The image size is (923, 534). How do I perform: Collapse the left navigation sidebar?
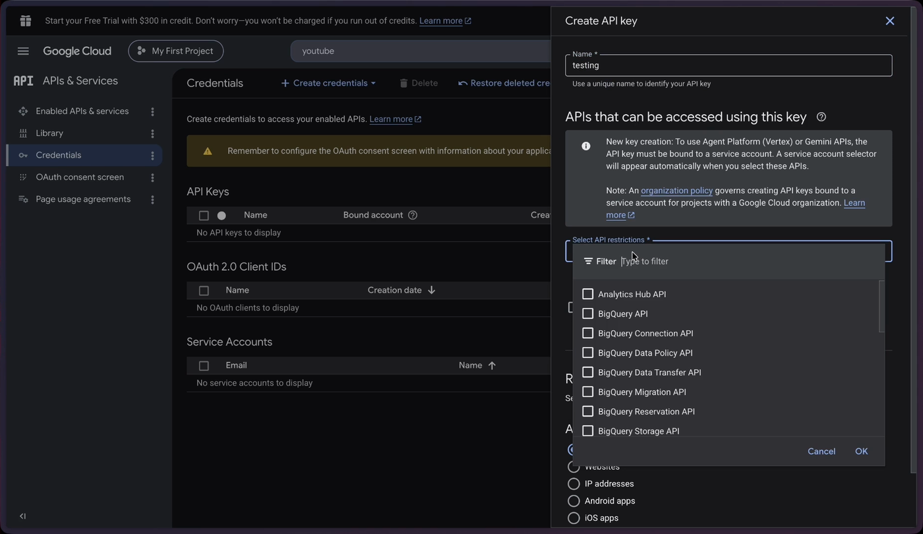pos(22,516)
